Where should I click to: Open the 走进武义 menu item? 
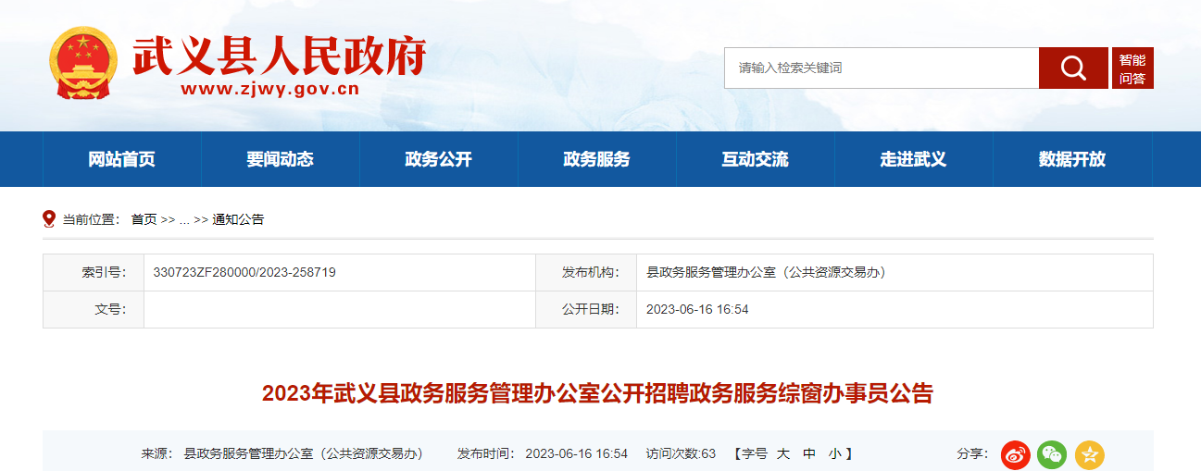coord(914,159)
